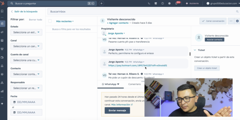The height and width of the screenshot is (120, 240).
Task: Click the calendar icon in first Fecha field
Action: tap(15, 102)
